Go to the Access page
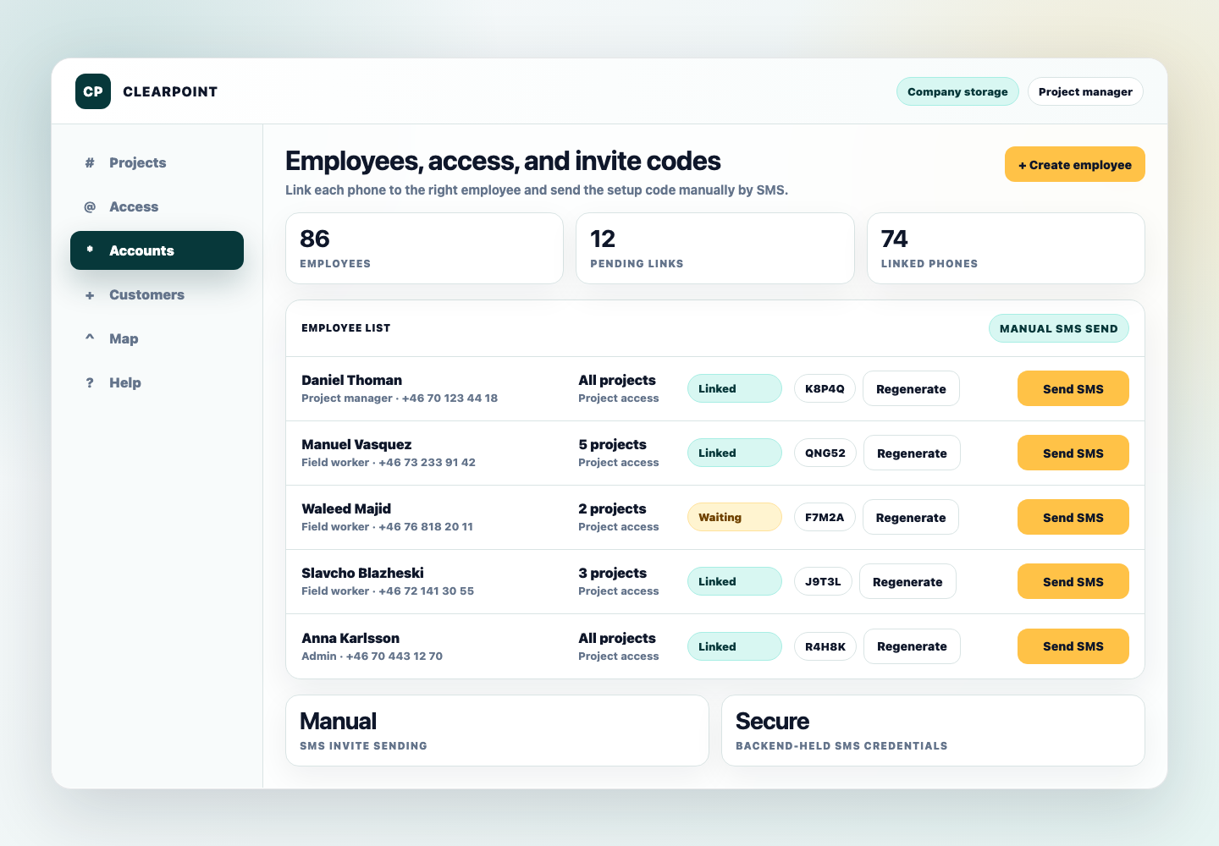 pyautogui.click(x=157, y=206)
